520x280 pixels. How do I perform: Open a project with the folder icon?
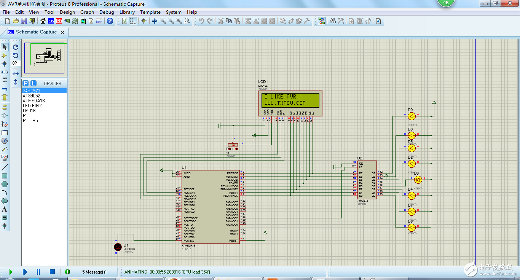(16, 21)
